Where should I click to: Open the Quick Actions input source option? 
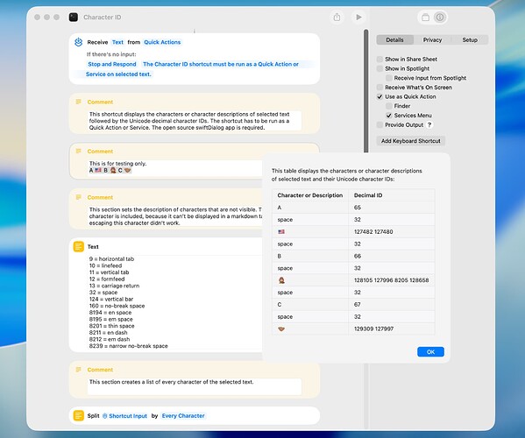(162, 42)
